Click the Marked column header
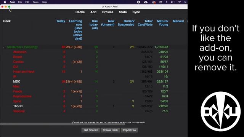Viewport: 244px width, 137px height. point(178,21)
